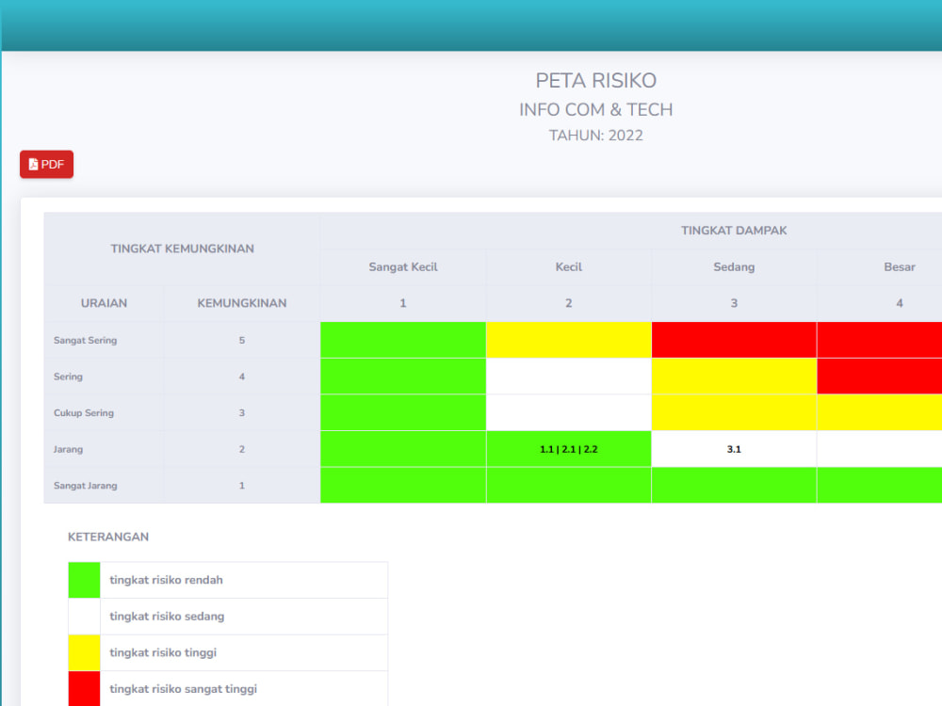Click 'tingkat risiko tinggi' legend text
The width and height of the screenshot is (942, 706).
(x=163, y=652)
